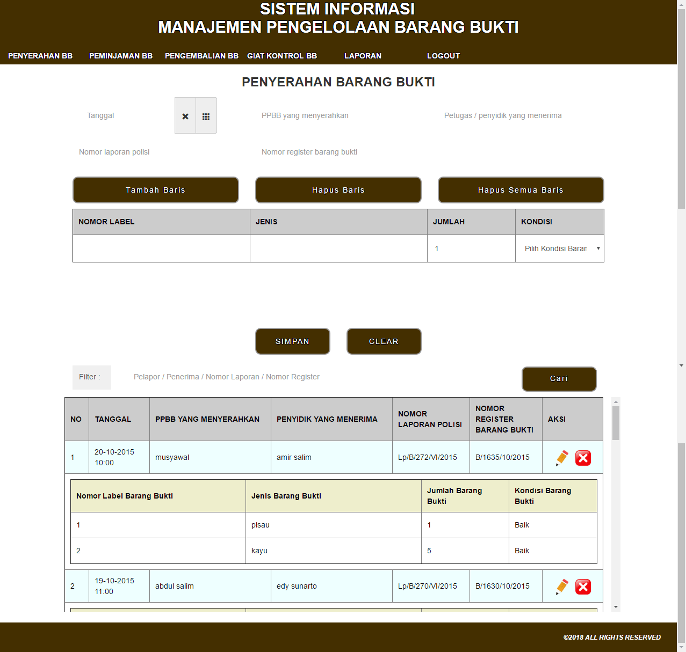
Task: Click the records table scroll up arrow
Action: click(x=616, y=401)
